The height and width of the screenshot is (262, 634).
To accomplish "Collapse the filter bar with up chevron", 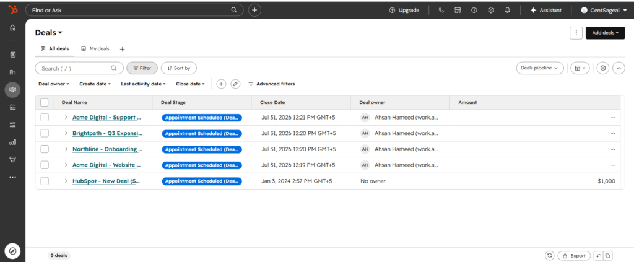I will coord(619,68).
